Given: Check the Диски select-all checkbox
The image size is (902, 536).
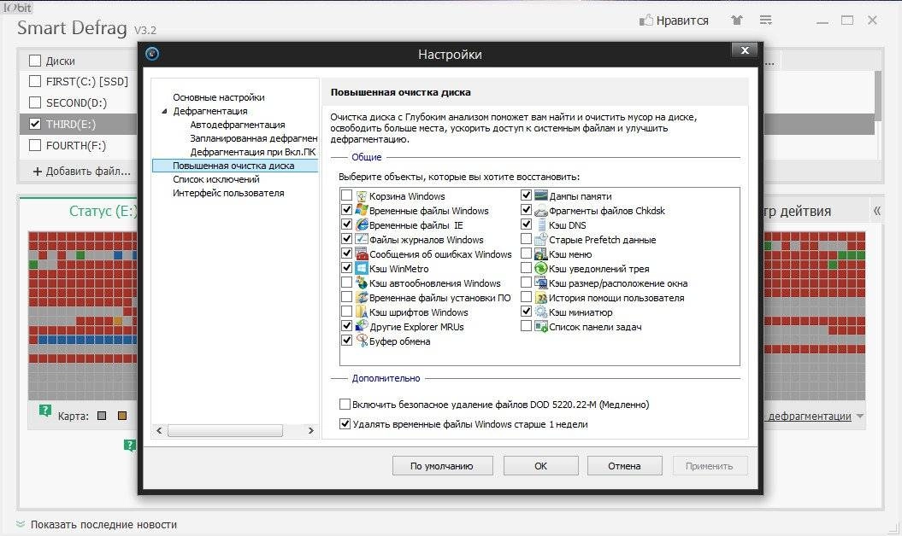Looking at the screenshot, I should tap(35, 61).
